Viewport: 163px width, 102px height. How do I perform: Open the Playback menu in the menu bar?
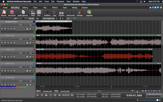click(x=60, y=2)
